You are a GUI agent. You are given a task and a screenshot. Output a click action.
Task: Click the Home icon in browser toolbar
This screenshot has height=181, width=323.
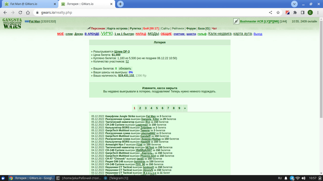pos(28,13)
